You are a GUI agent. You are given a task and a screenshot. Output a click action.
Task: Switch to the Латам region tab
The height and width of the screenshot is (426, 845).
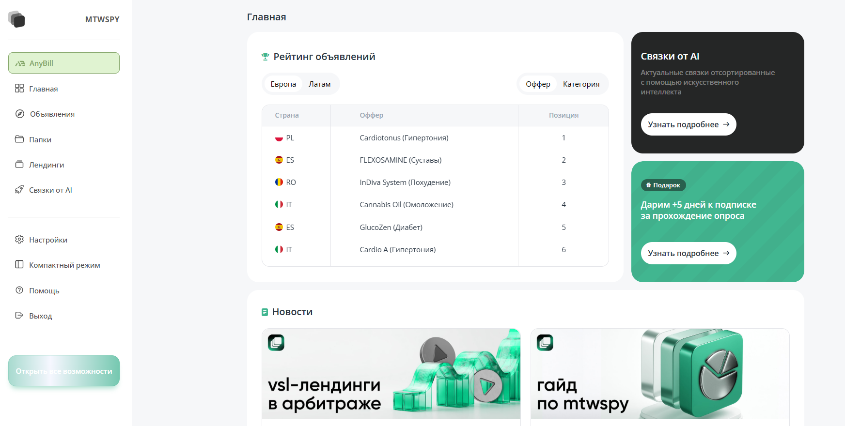point(319,84)
